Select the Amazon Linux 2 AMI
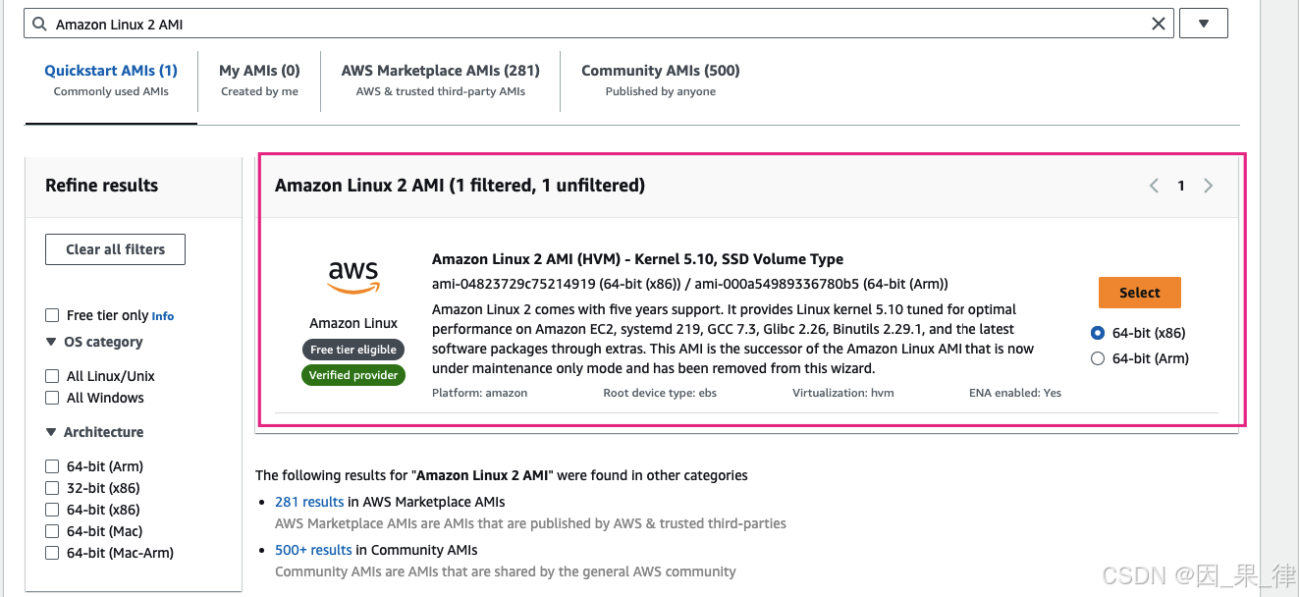 point(1140,293)
